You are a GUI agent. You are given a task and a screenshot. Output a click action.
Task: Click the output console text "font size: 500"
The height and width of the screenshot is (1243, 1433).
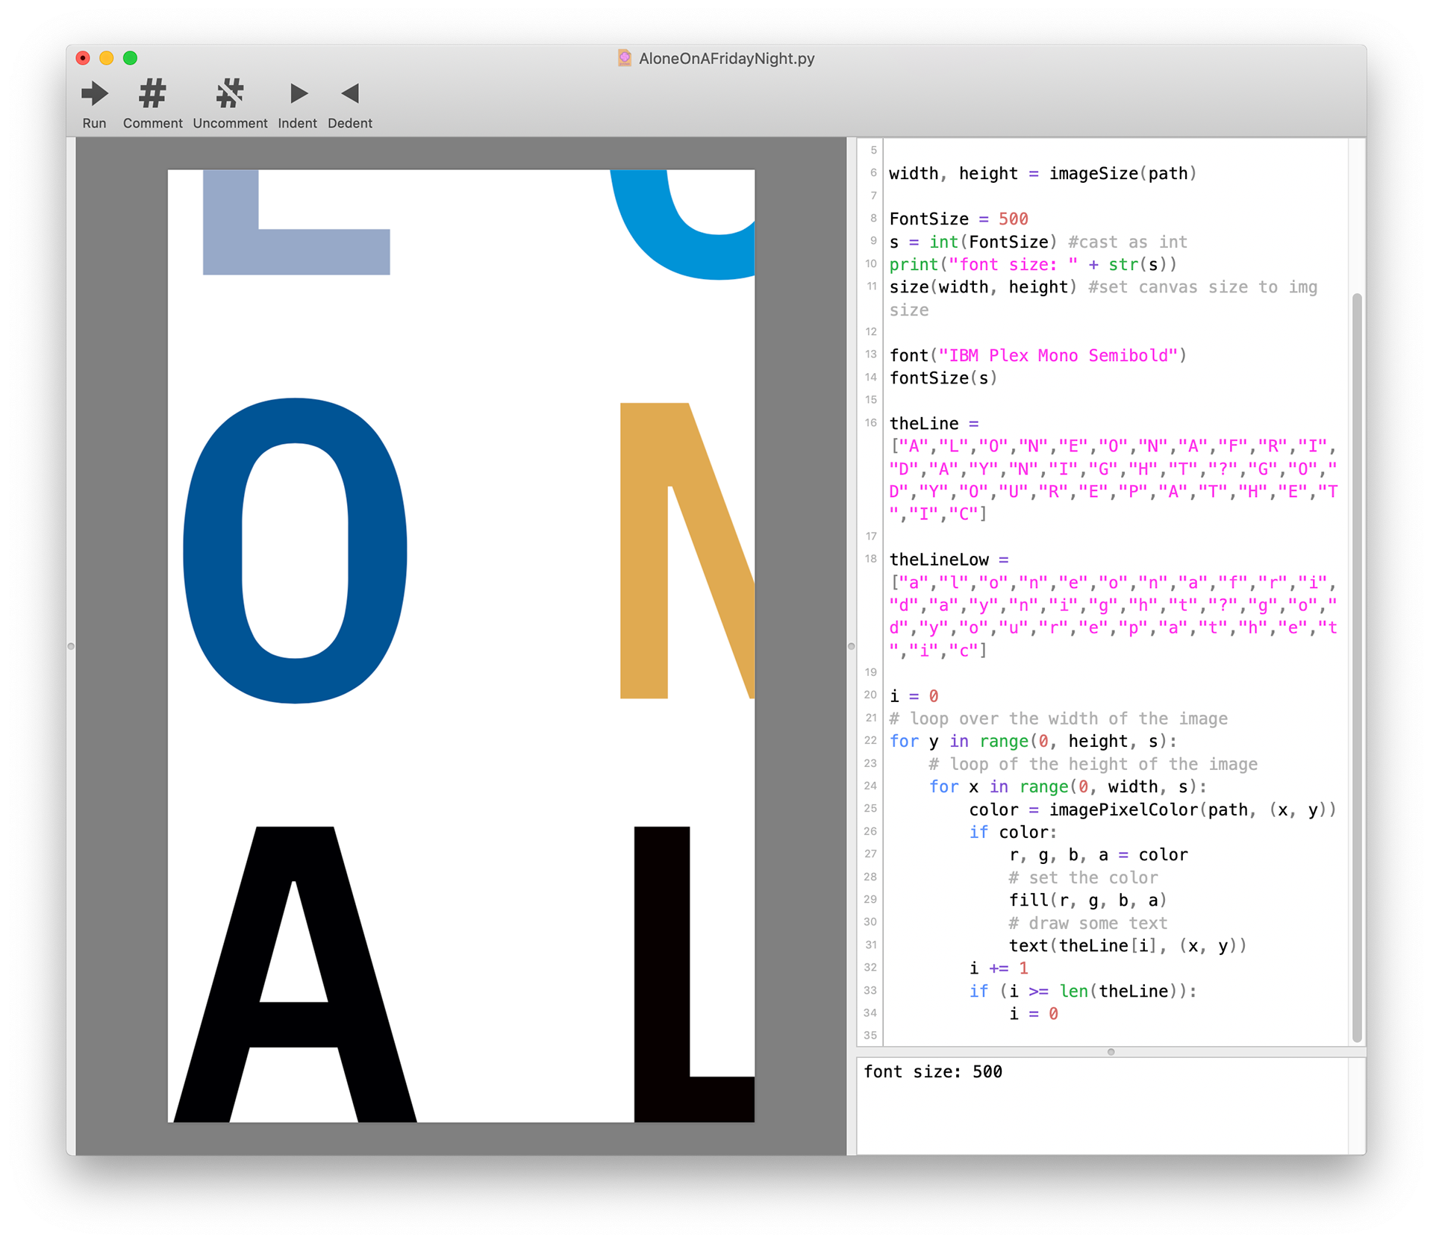(x=932, y=1072)
